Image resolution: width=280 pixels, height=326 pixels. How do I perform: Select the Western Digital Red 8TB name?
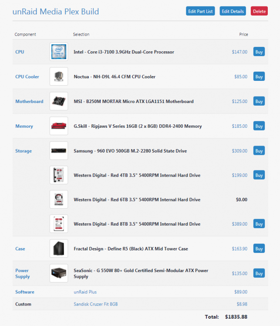click(x=137, y=224)
